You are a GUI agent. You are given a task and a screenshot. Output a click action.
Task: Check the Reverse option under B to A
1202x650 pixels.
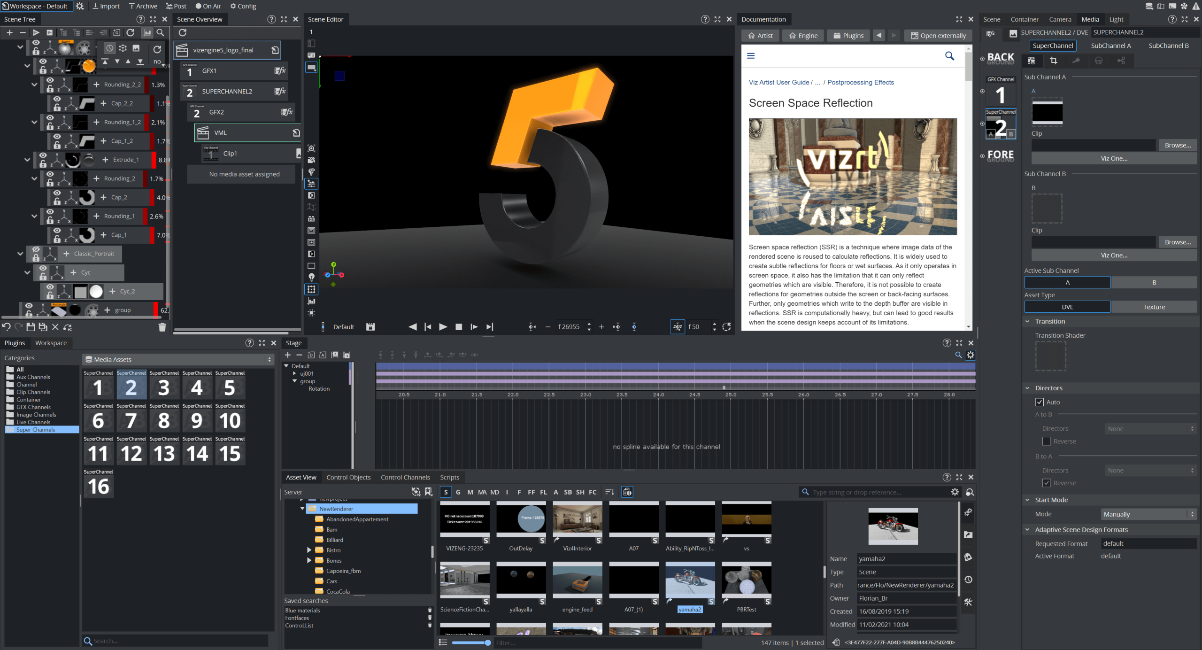pos(1047,483)
